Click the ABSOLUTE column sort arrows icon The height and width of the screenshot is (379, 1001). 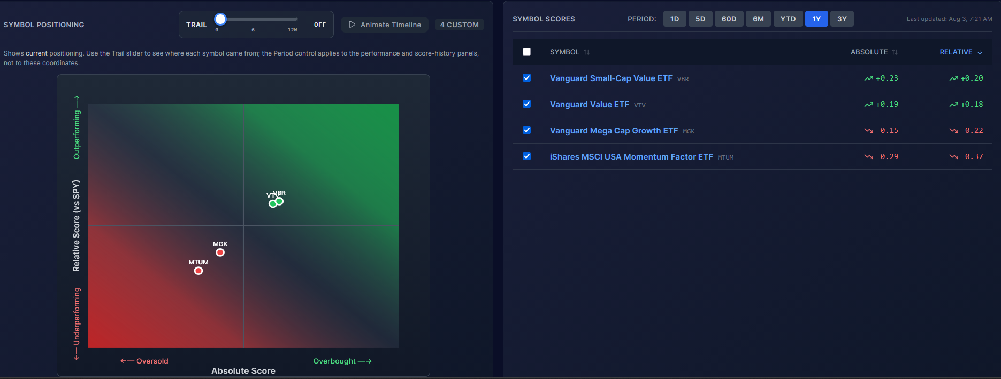pos(895,52)
